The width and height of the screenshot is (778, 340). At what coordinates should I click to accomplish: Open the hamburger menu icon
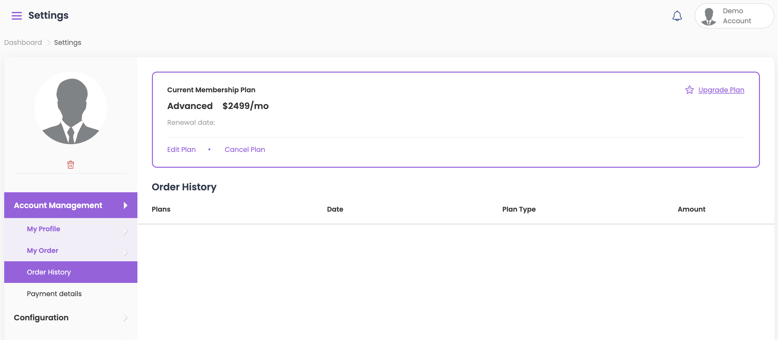(17, 15)
